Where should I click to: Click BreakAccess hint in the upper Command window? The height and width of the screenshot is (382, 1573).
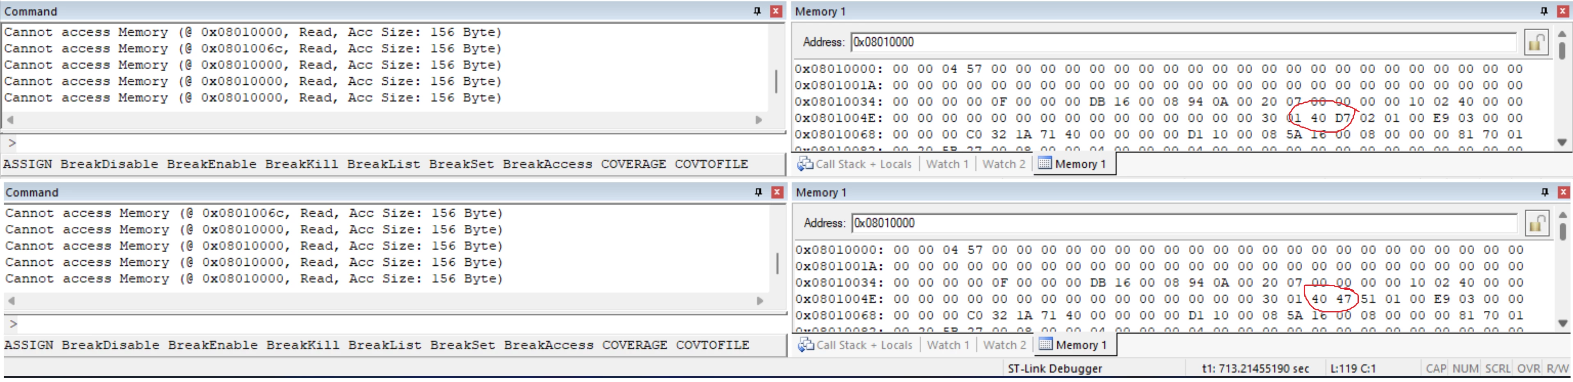click(548, 164)
